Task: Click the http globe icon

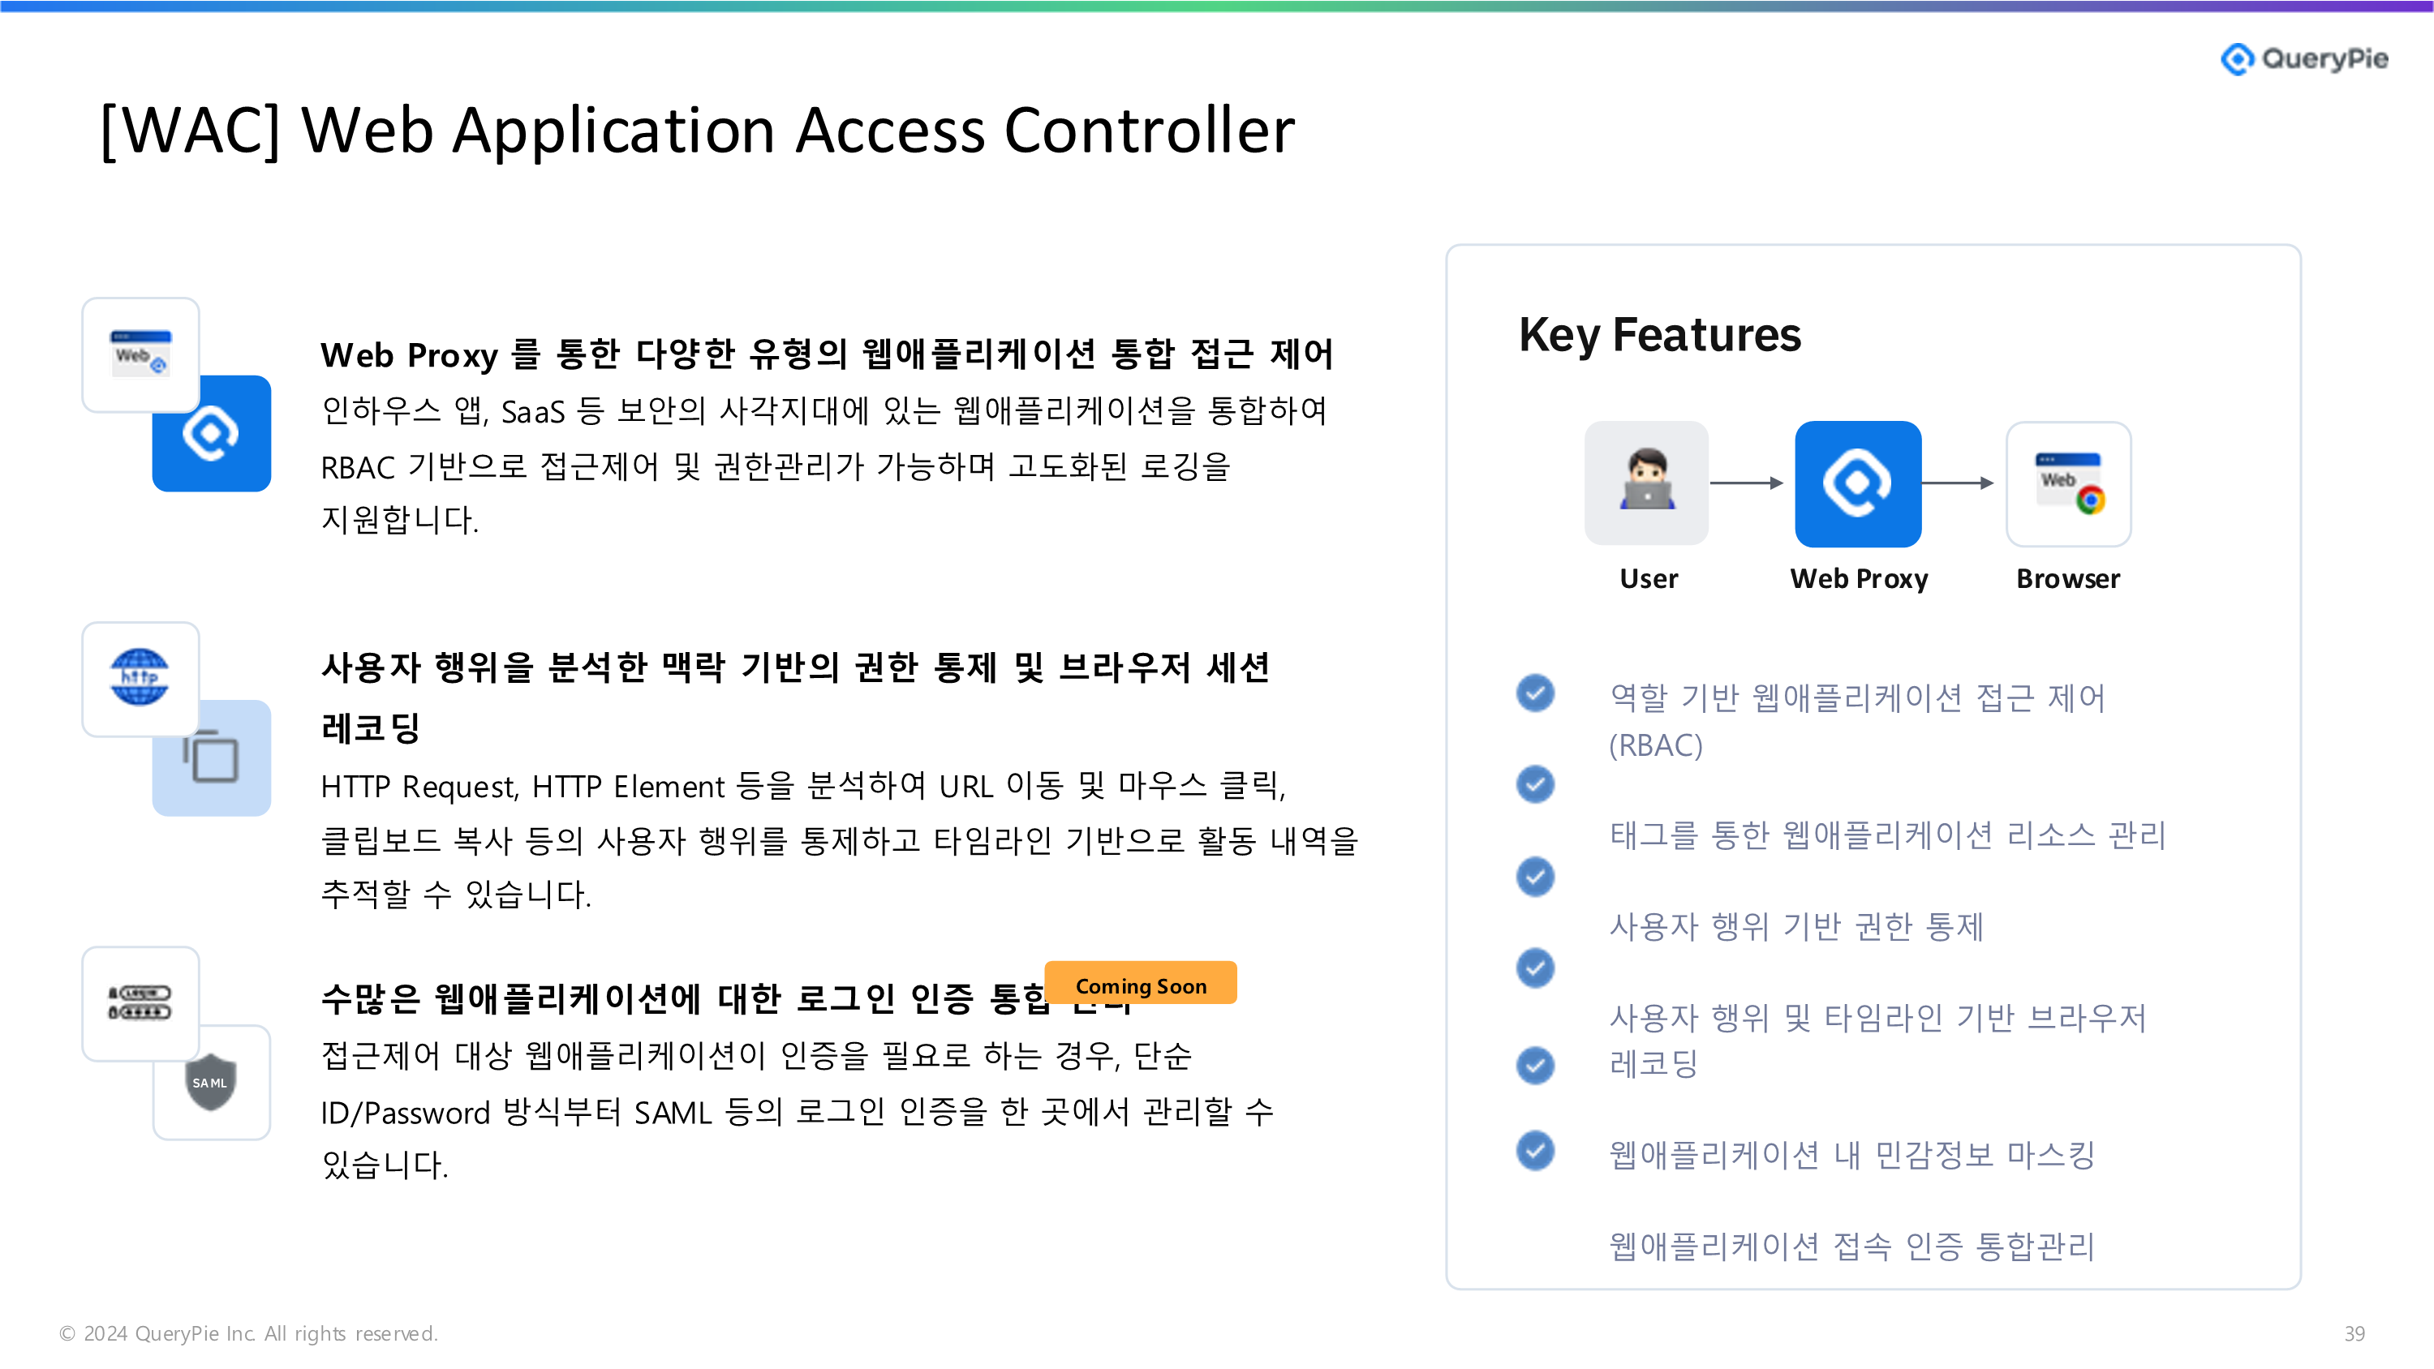Action: coord(140,677)
